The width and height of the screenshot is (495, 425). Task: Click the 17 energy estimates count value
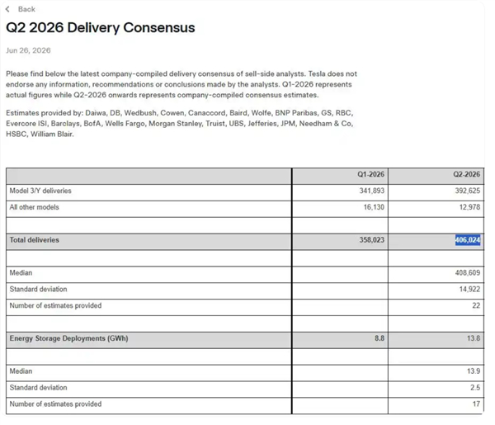point(476,404)
